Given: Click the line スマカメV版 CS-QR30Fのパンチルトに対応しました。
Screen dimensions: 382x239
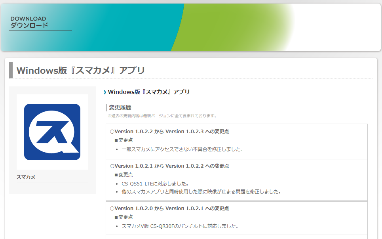Looking at the screenshot, I should coord(180,226).
